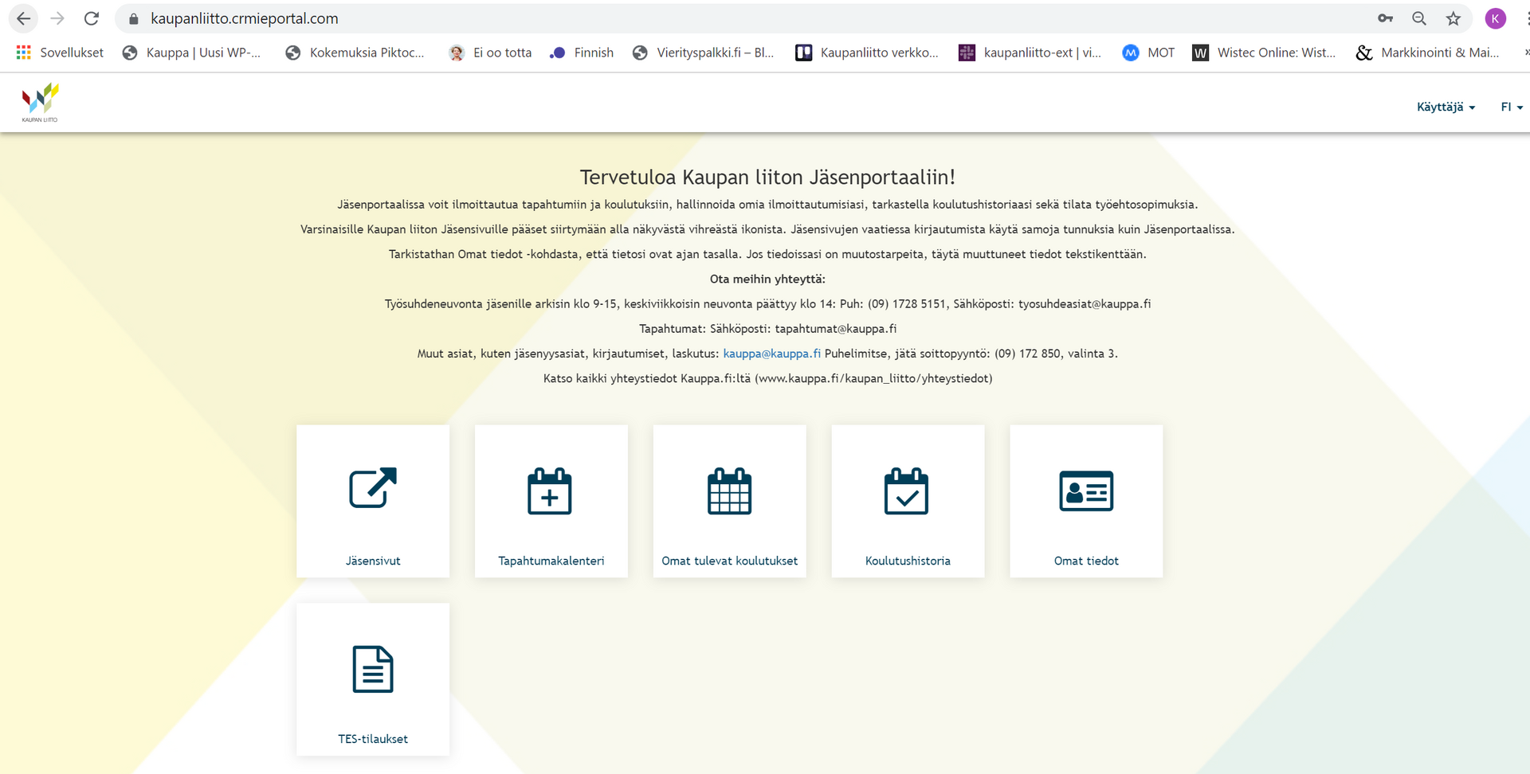Click the Omat tulevat koulutukset label
This screenshot has width=1530, height=774.
click(729, 561)
